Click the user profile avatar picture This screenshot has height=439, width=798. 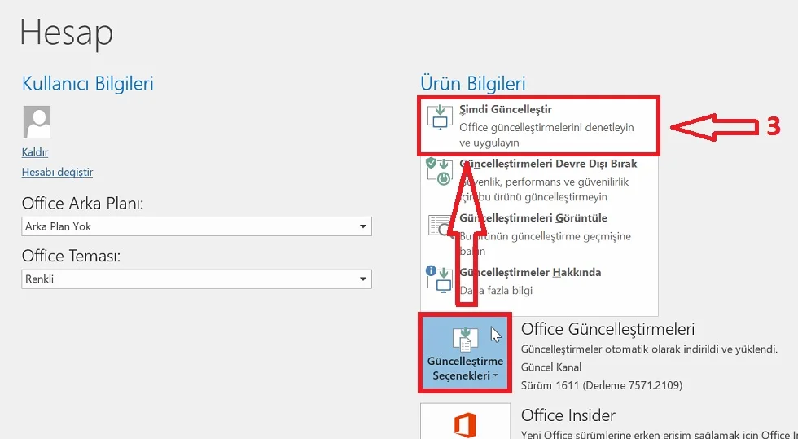(37, 121)
